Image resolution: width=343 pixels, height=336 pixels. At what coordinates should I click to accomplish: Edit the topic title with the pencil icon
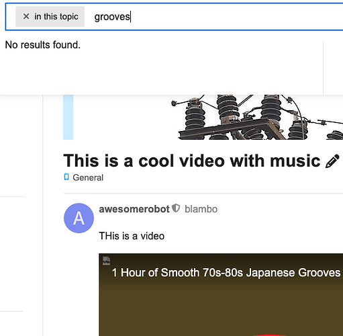332,161
